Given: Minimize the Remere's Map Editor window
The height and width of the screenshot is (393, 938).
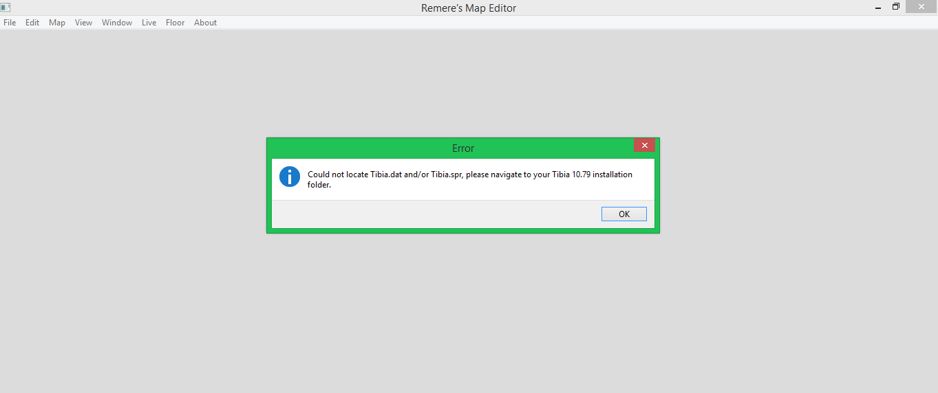Looking at the screenshot, I should [878, 7].
